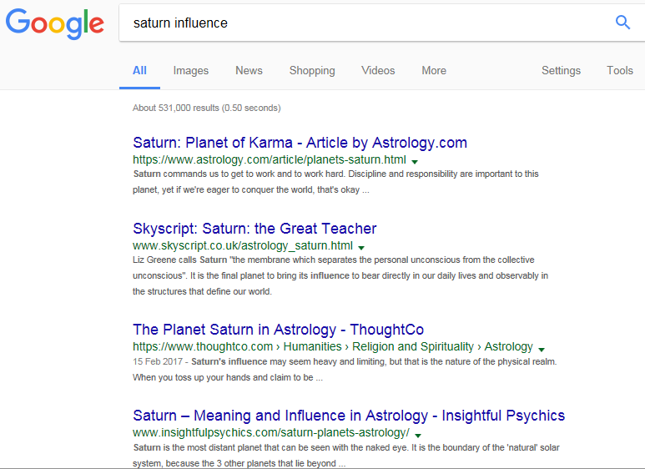Expand dropdown arrow next to astrology.com URL
This screenshot has width=645, height=469.
click(x=415, y=162)
